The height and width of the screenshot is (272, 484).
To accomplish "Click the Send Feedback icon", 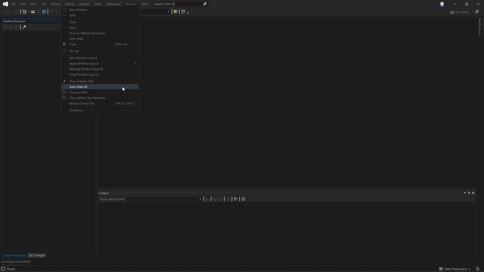I will pos(477,12).
